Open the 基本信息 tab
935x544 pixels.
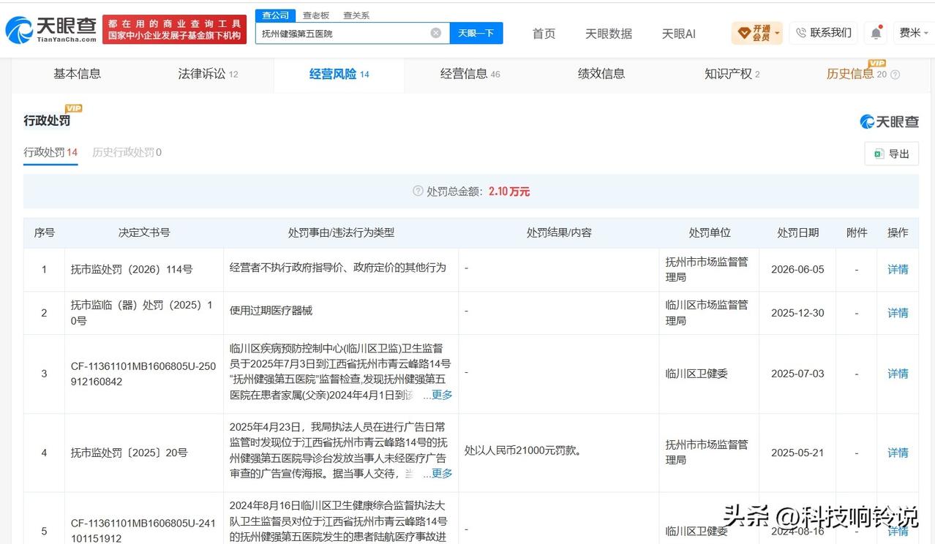click(x=77, y=74)
